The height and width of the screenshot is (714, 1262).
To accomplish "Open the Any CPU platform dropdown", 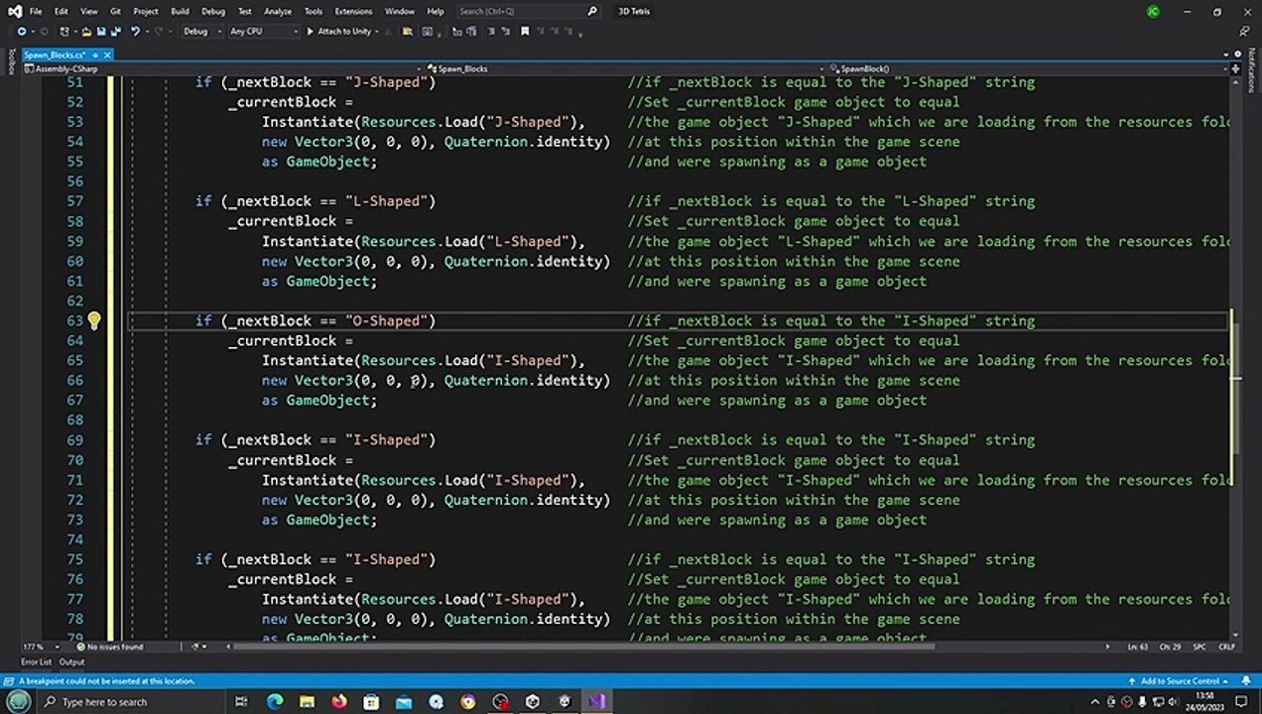I will (264, 32).
